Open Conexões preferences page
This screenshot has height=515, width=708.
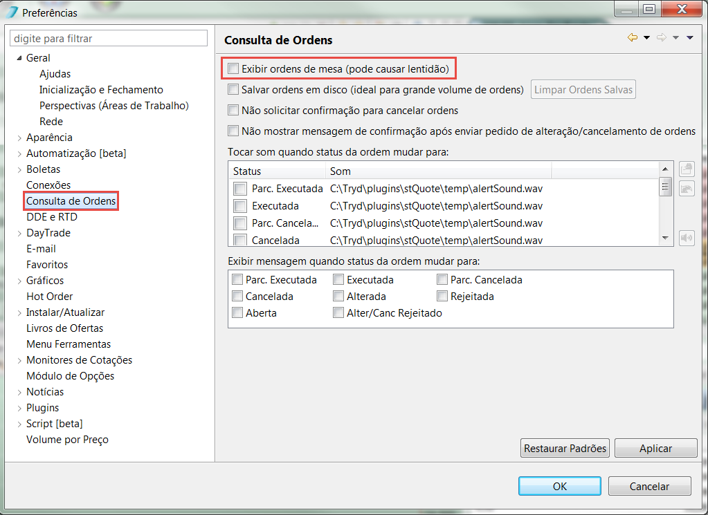pos(48,185)
